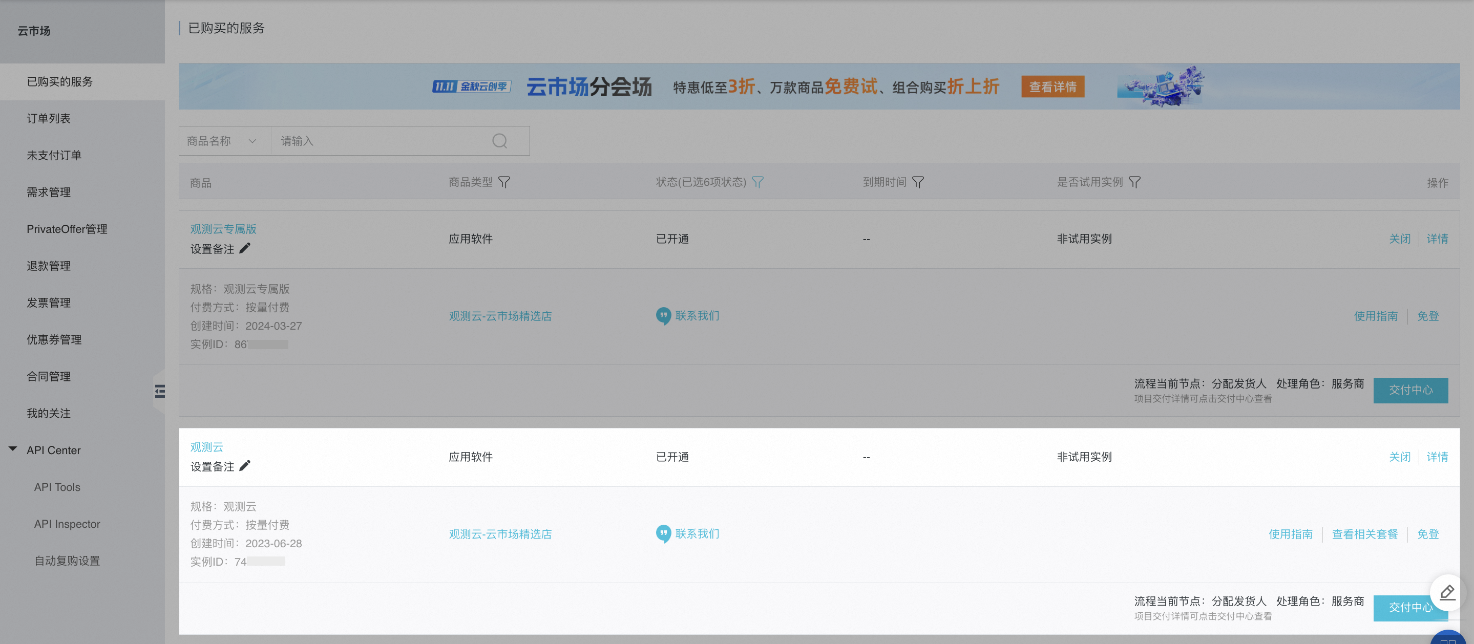The height and width of the screenshot is (644, 1474).
Task: Click the 云市场 sidebar title
Action: click(34, 31)
